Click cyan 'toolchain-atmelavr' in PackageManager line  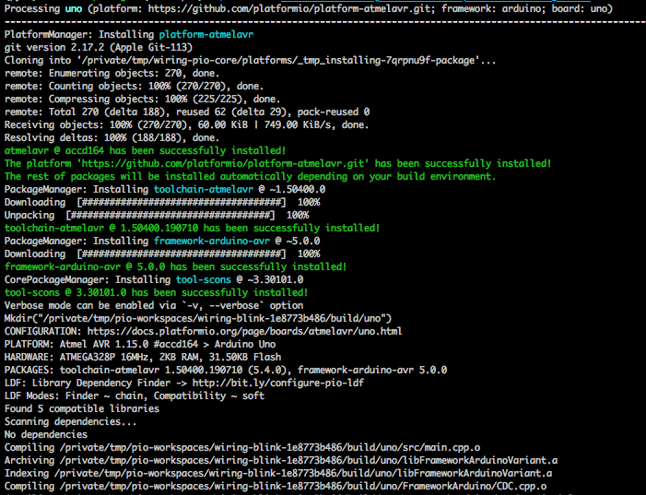204,189
